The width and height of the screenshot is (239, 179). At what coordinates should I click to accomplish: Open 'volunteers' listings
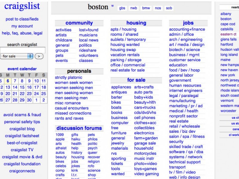coord(88,55)
